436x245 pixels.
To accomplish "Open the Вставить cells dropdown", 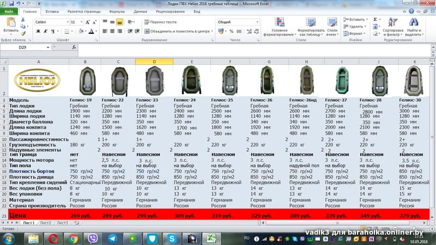I will click(355, 20).
